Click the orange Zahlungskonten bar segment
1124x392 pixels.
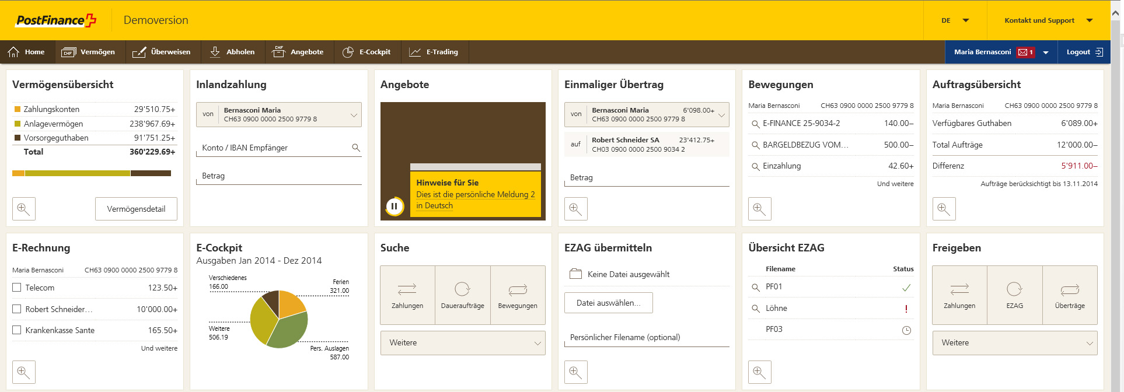[19, 173]
